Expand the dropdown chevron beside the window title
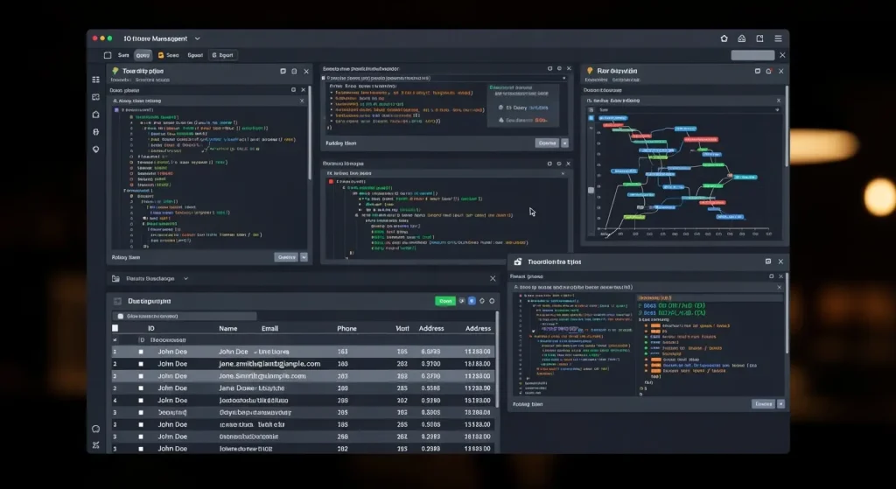The image size is (896, 489). (x=197, y=38)
